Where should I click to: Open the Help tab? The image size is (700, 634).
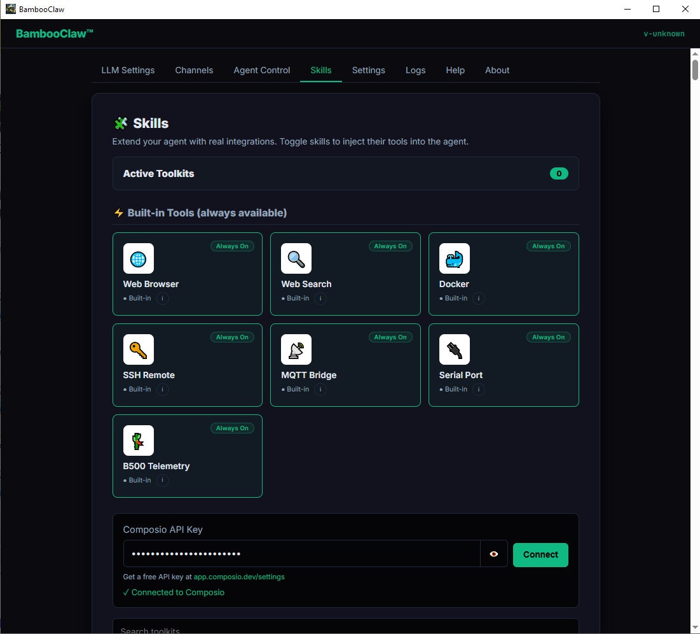(x=455, y=70)
